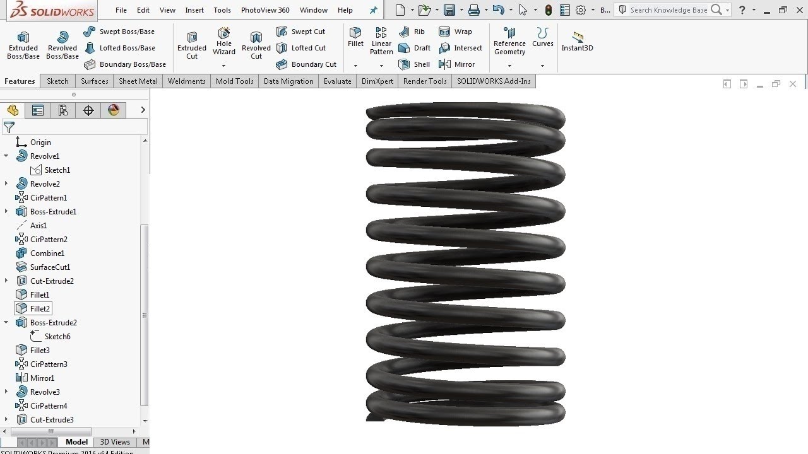The image size is (808, 454).
Task: Open DisplayManager color ball tab
Action: coord(114,110)
